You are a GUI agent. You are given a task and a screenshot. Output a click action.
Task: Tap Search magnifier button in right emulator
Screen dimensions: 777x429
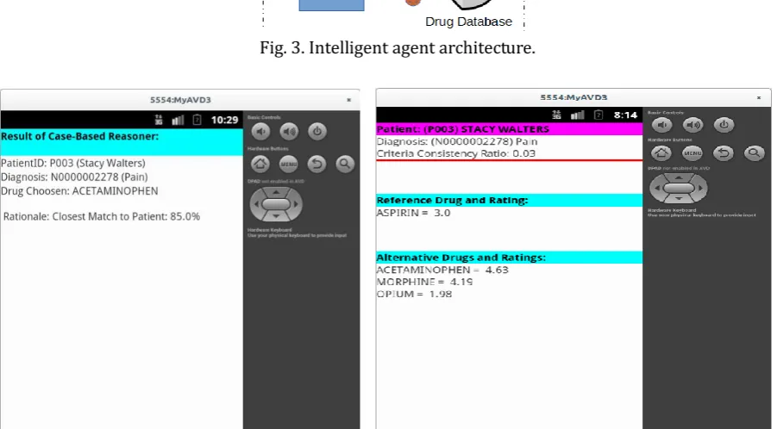[755, 153]
